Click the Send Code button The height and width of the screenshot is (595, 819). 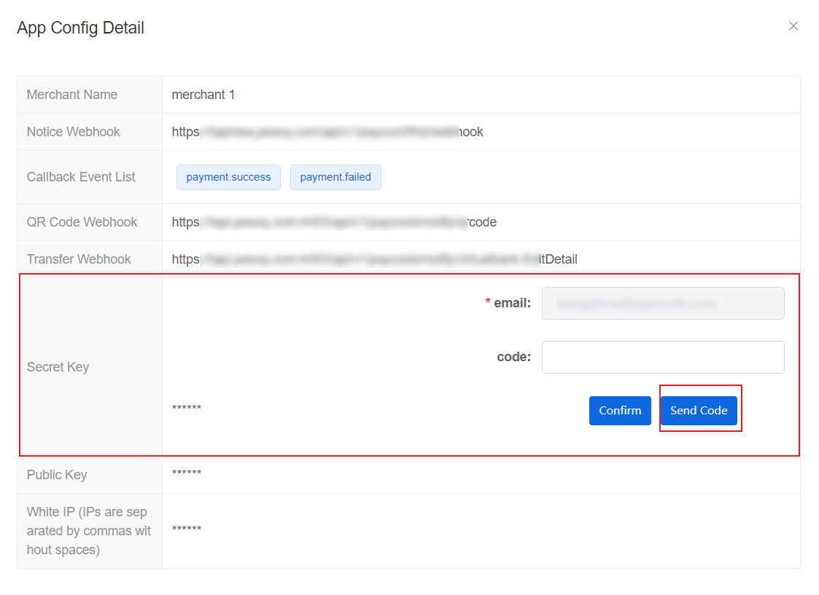click(x=699, y=411)
